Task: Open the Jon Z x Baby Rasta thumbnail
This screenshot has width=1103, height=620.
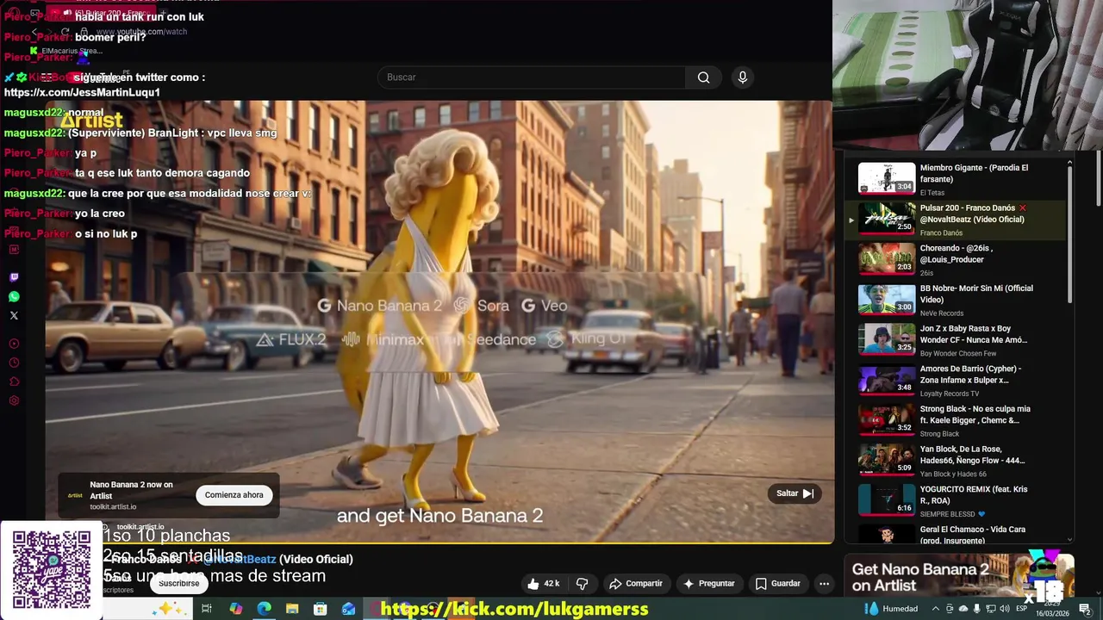Action: [887, 338]
